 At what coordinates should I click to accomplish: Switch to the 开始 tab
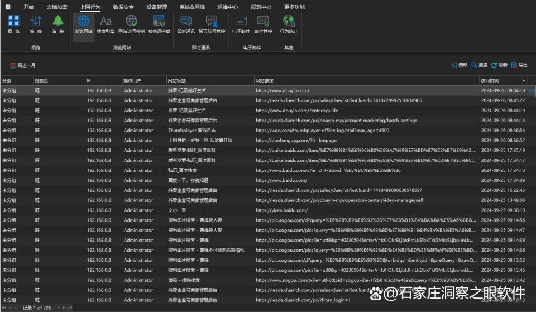coord(28,7)
